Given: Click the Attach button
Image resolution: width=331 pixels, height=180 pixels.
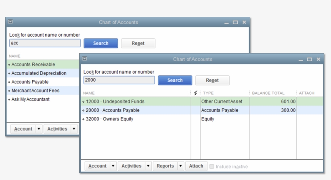Looking at the screenshot, I should tap(196, 166).
